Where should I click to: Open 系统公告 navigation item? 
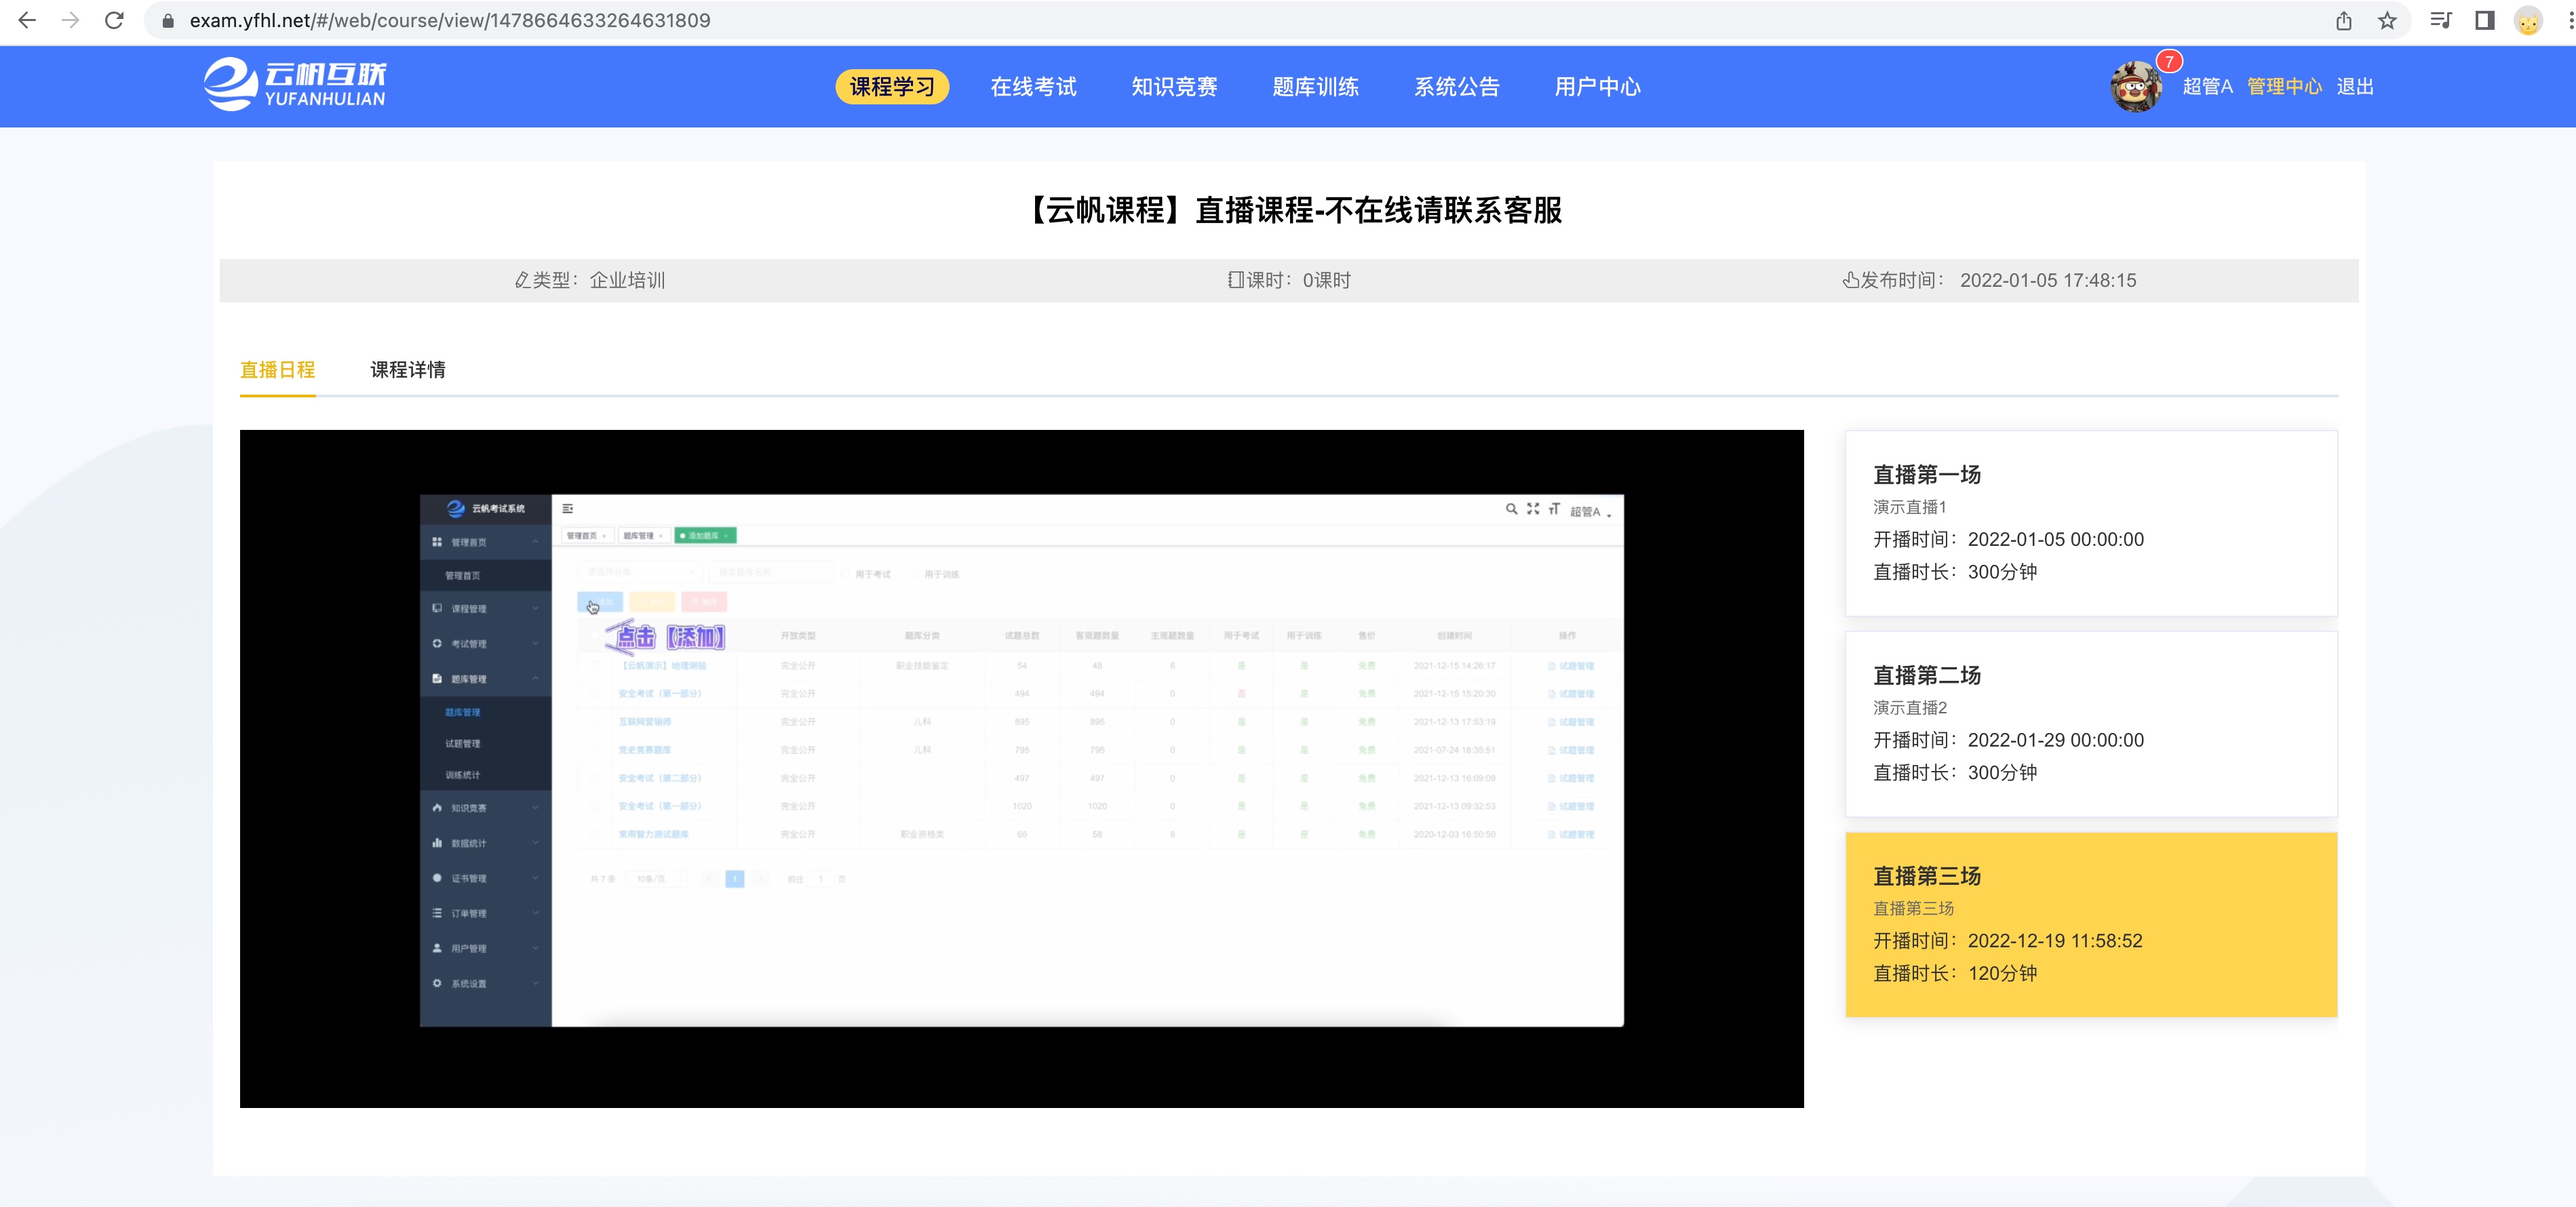click(x=1456, y=87)
